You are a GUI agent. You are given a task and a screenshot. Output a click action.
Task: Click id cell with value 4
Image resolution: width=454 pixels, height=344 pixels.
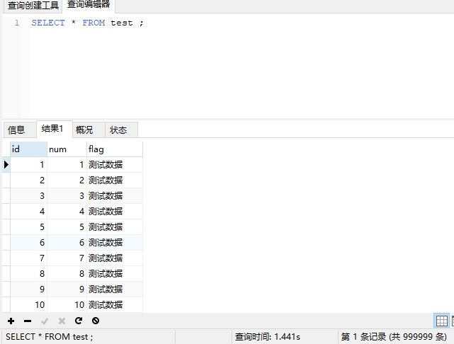(28, 212)
